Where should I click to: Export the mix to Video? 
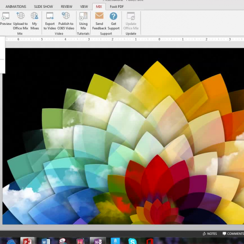pos(50,21)
